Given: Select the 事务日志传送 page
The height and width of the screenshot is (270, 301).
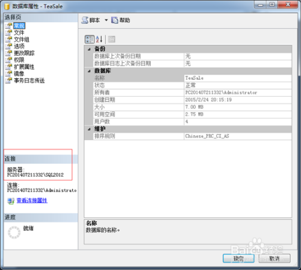Looking at the screenshot, I should 29,81.
